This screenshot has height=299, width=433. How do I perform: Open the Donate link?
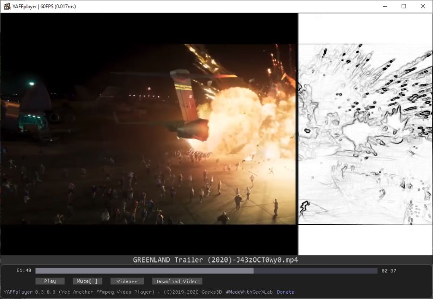tap(285, 292)
